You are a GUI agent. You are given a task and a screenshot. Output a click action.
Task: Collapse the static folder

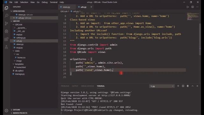[13, 51]
